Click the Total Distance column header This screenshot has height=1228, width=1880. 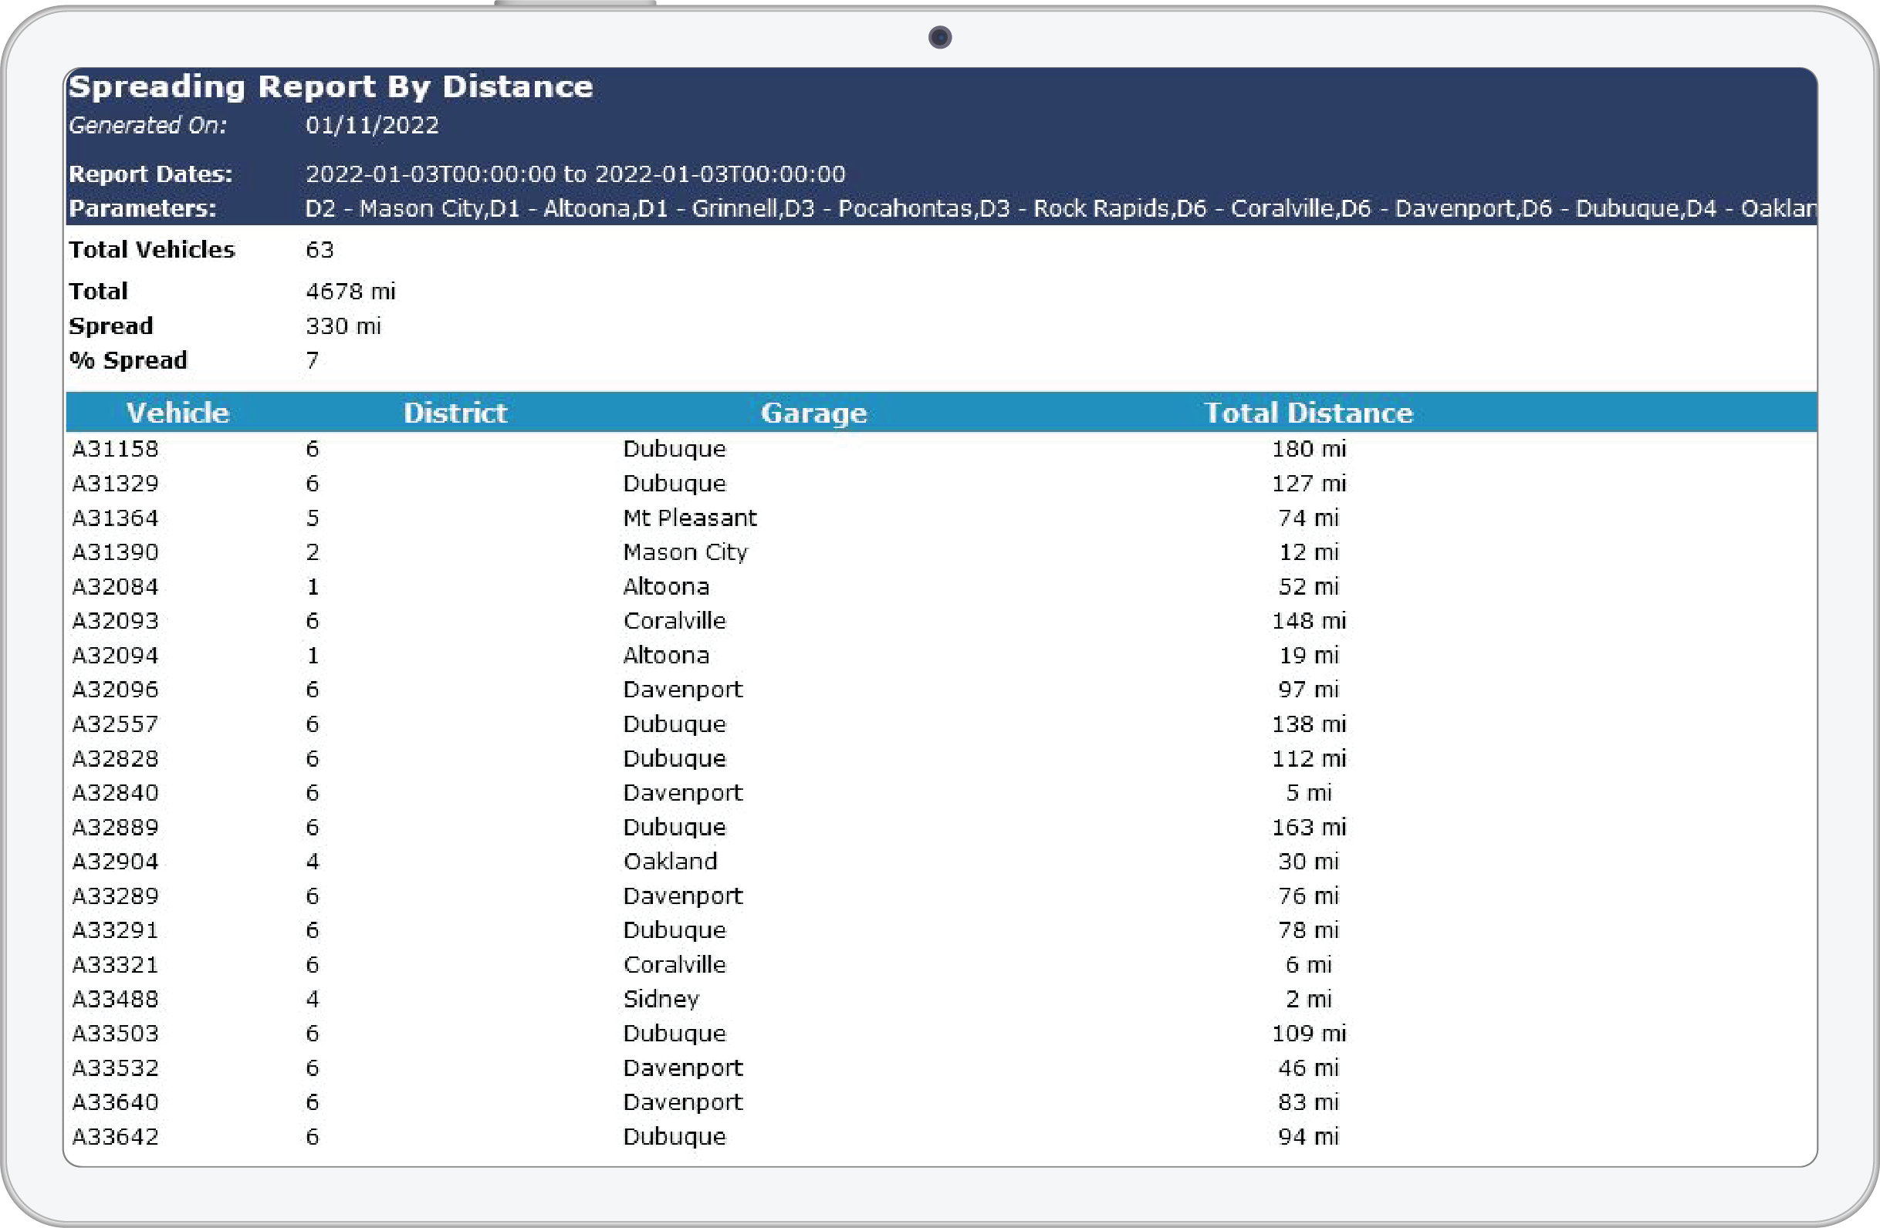coord(1308,412)
